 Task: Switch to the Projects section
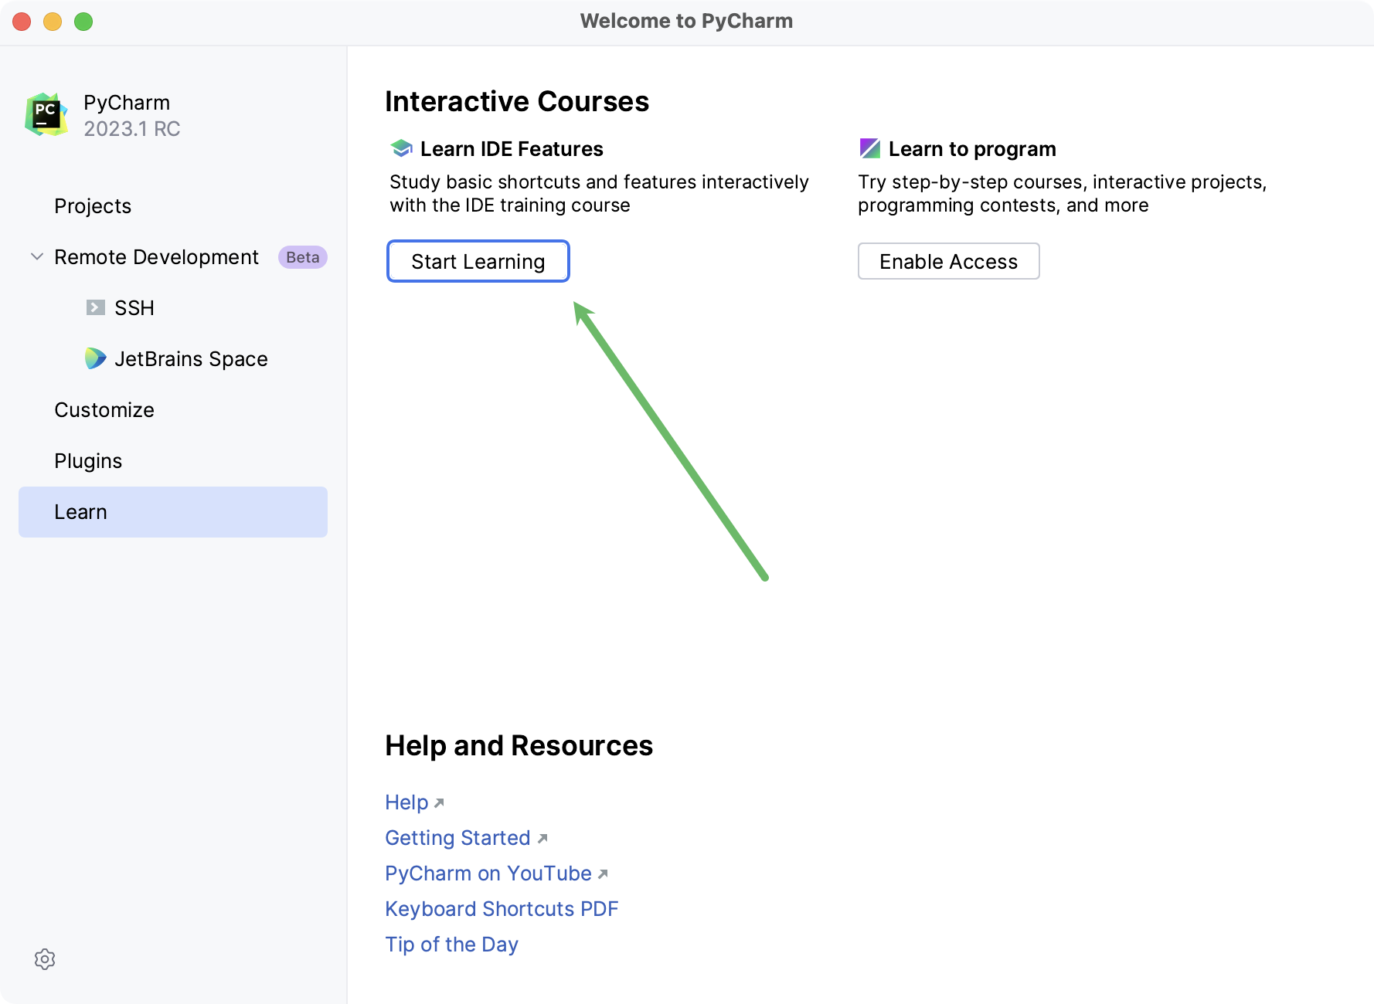click(x=93, y=206)
